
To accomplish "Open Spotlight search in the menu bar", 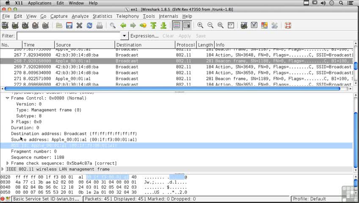I will pos(341,3).
